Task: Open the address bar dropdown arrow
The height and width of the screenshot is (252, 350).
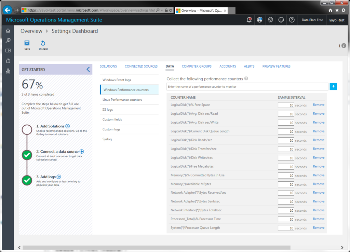Action: (162, 10)
